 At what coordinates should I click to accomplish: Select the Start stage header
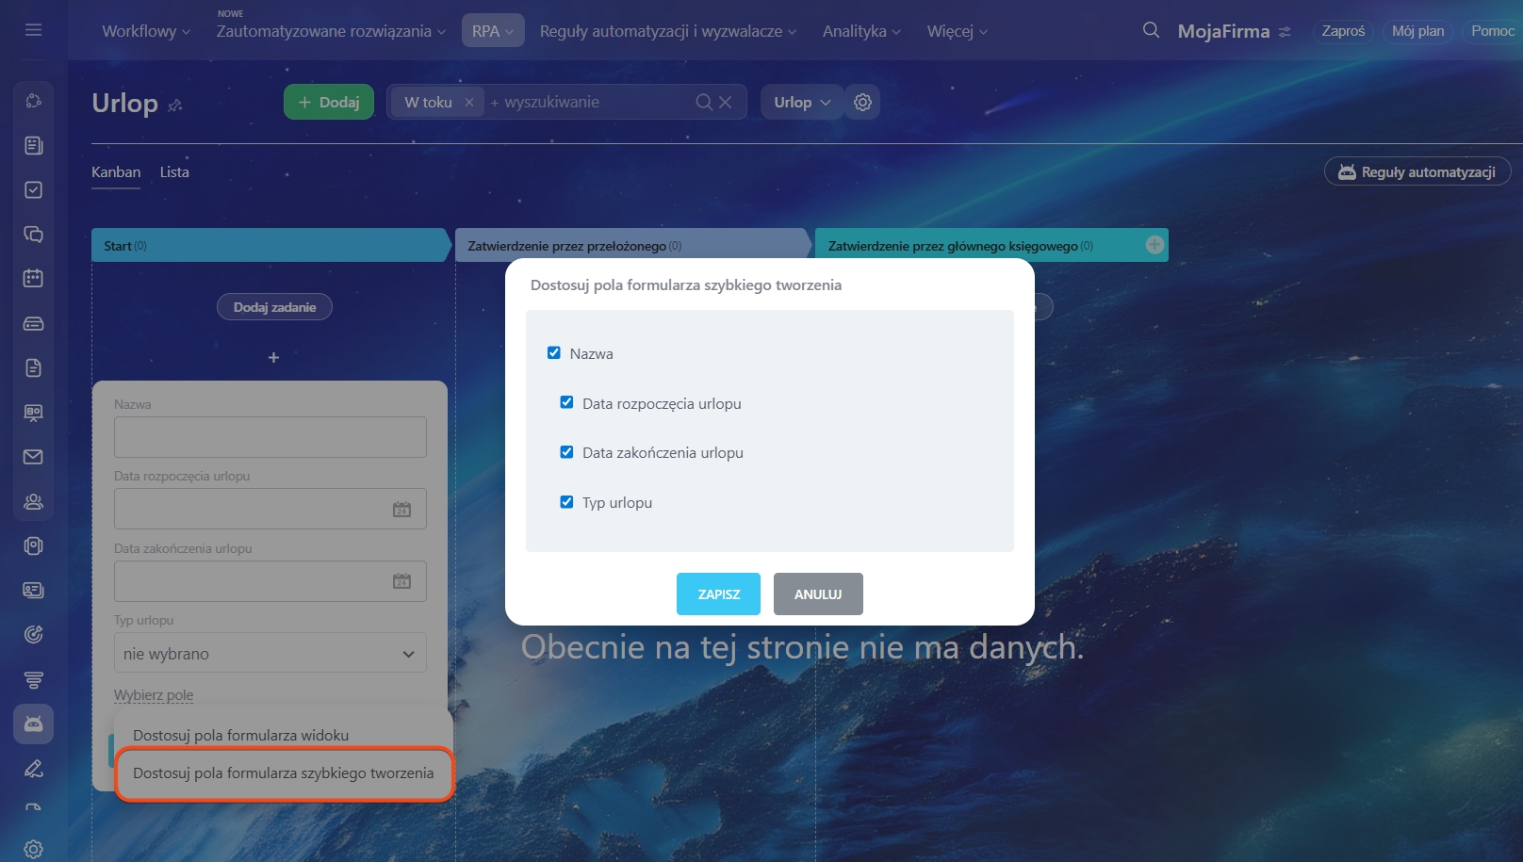(271, 245)
